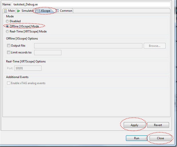Screen dimensions: 177x147
Task: Click the Mode group heading
Action: click(10, 16)
